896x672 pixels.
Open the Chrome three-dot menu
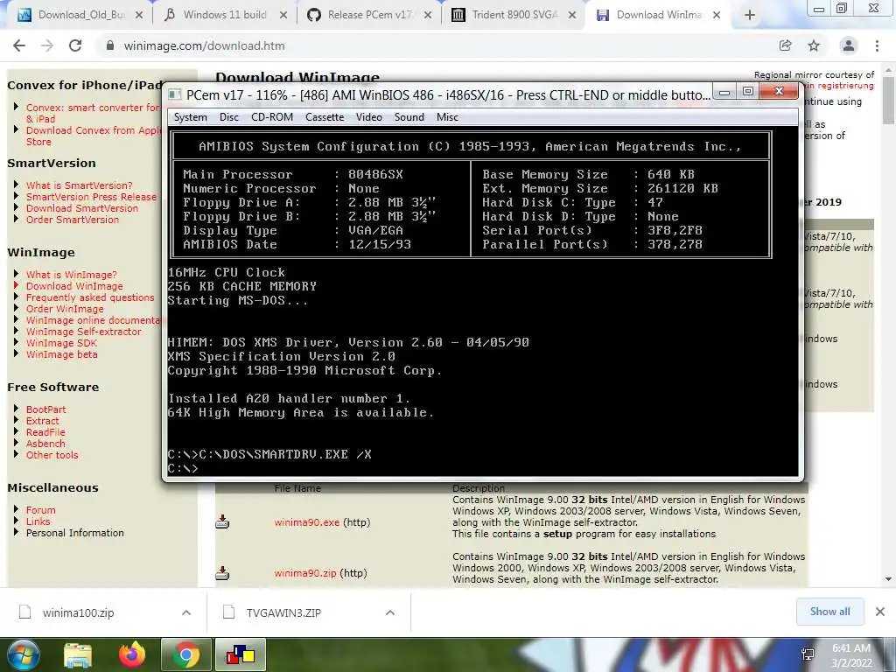(x=877, y=45)
